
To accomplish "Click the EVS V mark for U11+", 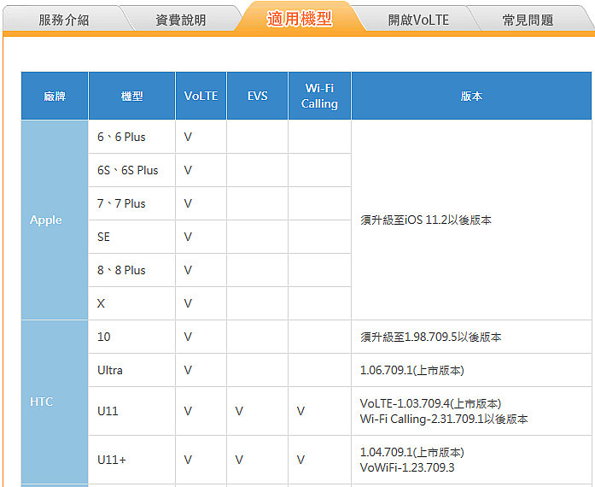I will point(239,460).
